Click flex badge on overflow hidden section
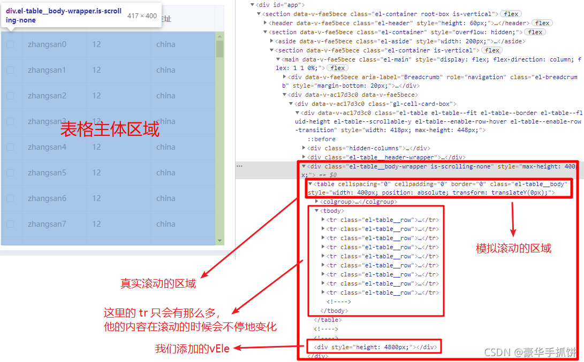 (x=535, y=32)
